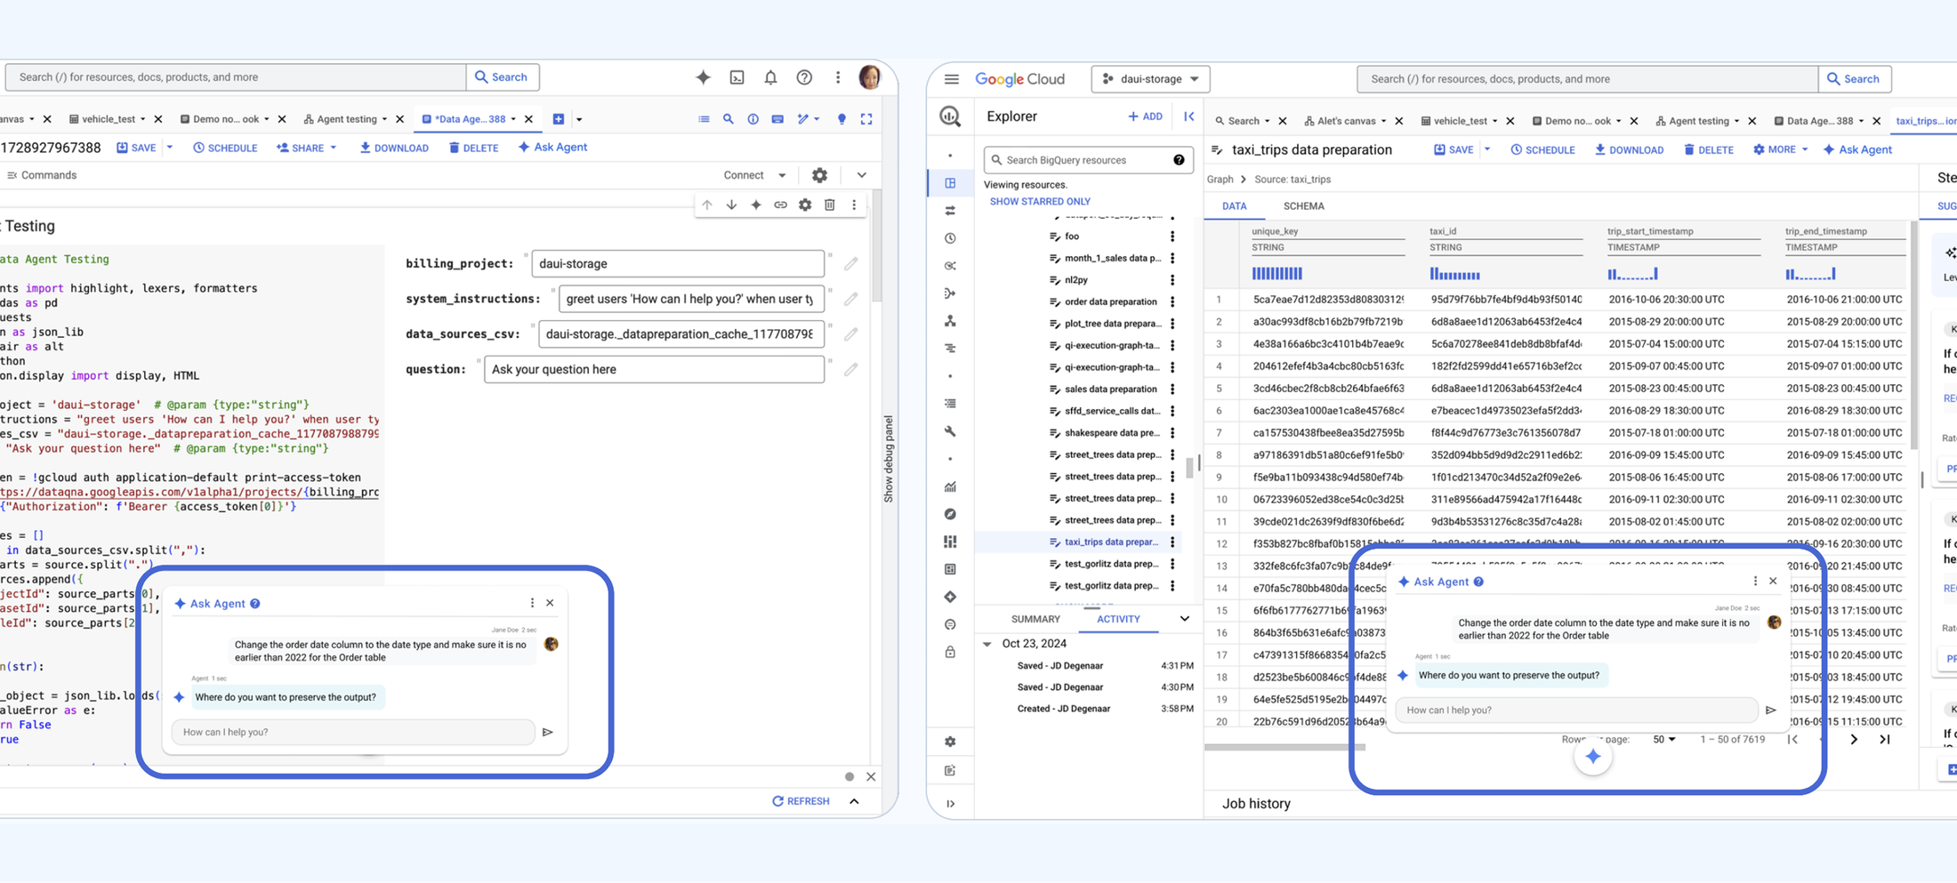Switch to the DATA tab
The width and height of the screenshot is (1957, 883).
point(1234,206)
